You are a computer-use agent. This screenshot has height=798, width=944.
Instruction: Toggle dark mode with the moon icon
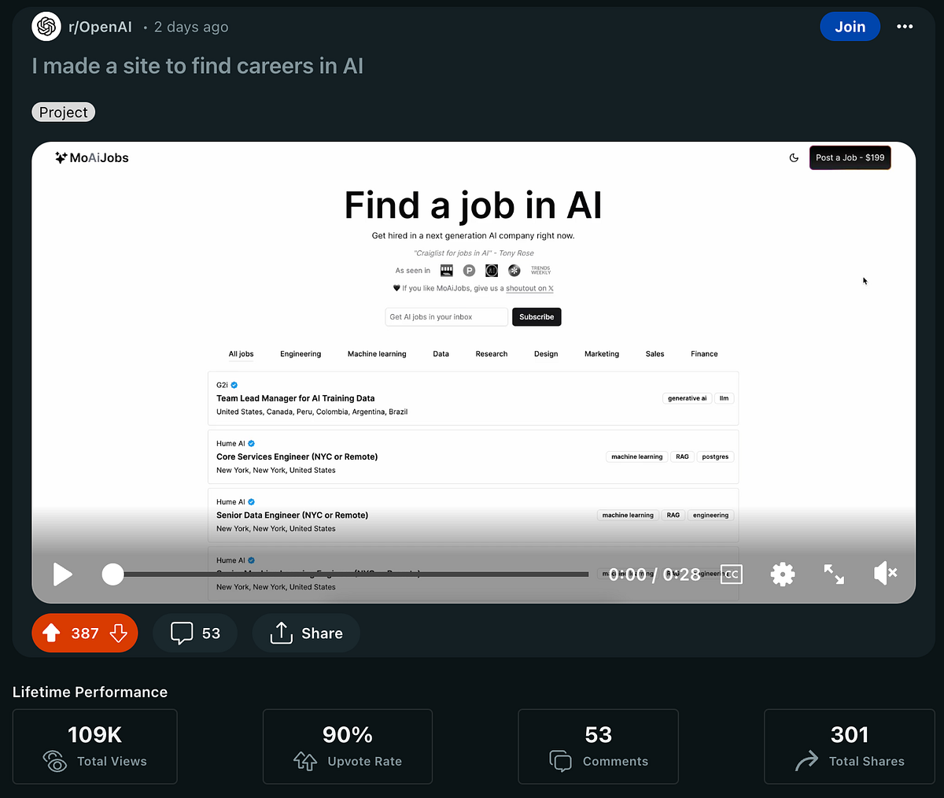point(794,157)
